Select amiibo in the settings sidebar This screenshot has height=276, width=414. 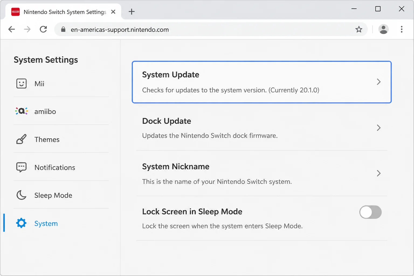(x=61, y=111)
